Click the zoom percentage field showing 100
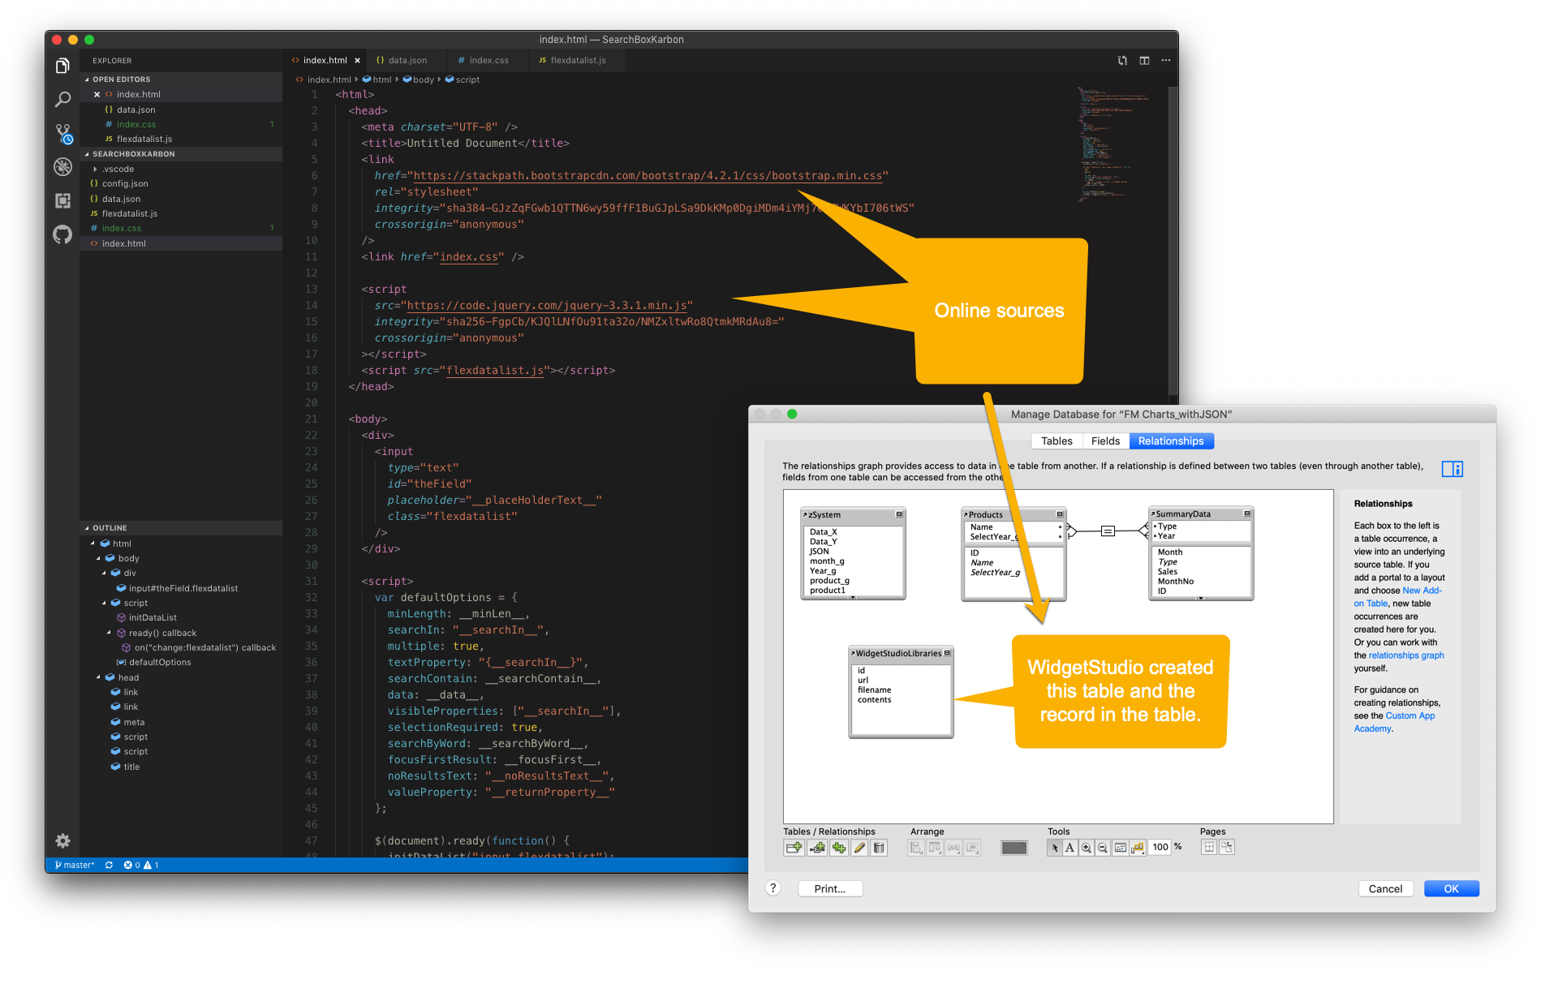 tap(1160, 847)
